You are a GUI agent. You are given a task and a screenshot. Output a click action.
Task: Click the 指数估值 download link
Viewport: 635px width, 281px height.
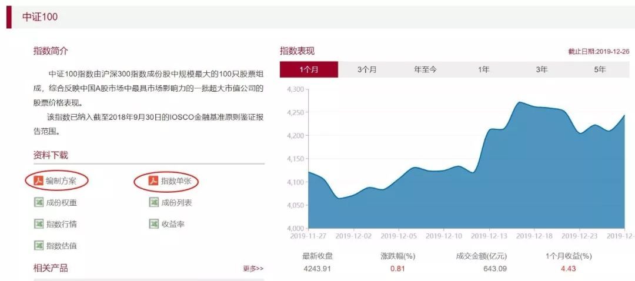pyautogui.click(x=62, y=245)
